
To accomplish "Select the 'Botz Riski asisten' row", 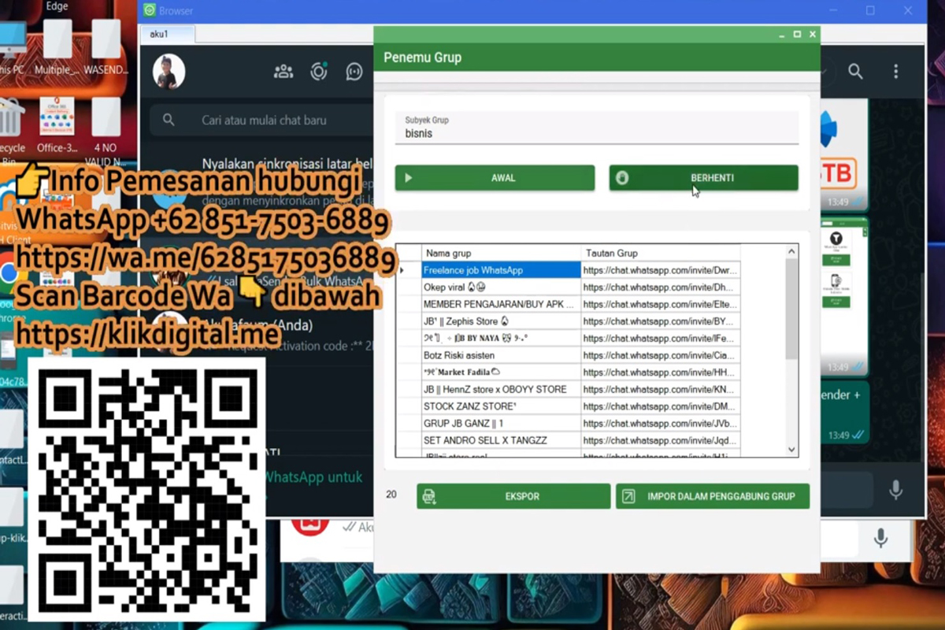I will pyautogui.click(x=501, y=355).
